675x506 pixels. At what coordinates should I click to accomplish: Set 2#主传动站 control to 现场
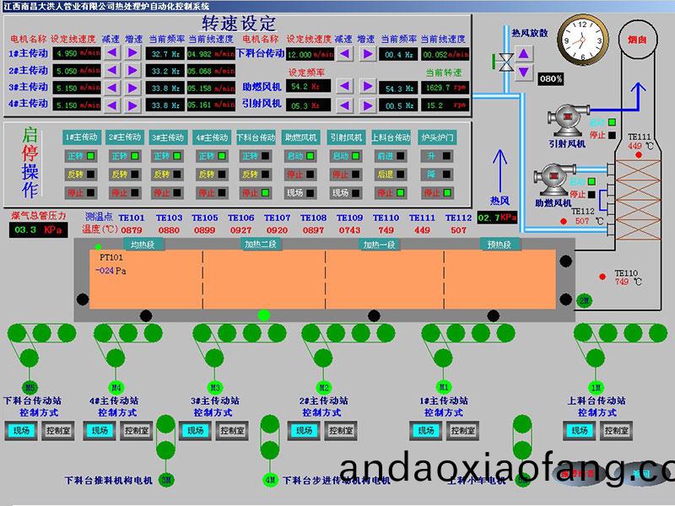tap(304, 430)
